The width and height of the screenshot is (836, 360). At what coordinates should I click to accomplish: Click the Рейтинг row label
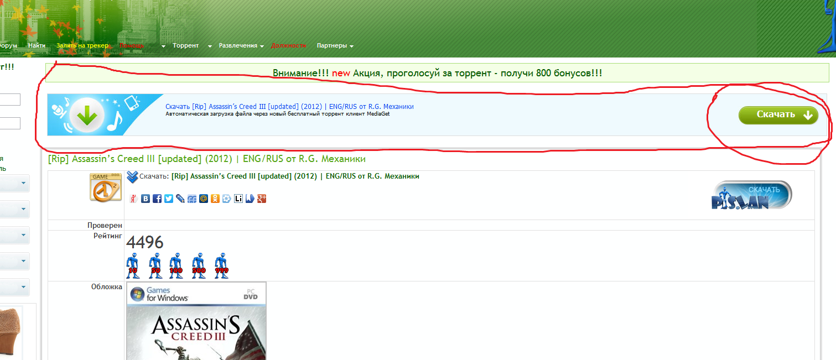point(107,236)
